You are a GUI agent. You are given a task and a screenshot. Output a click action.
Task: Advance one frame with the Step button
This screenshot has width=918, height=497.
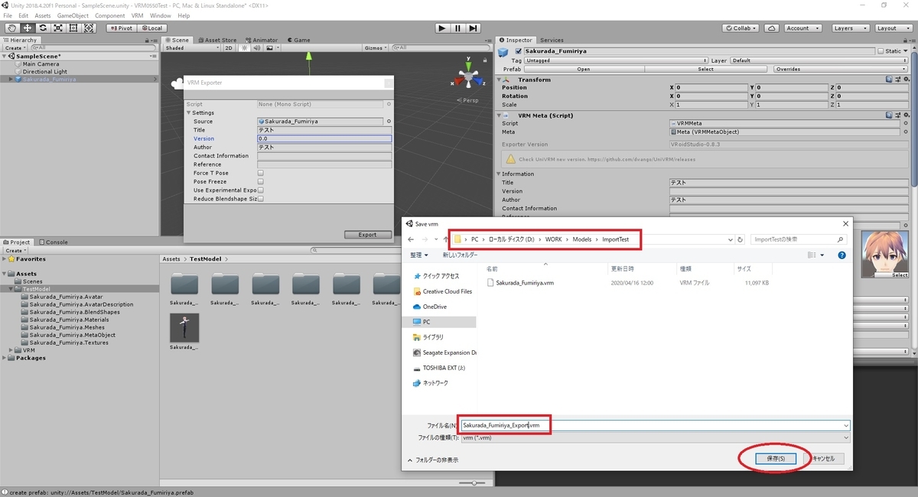click(x=474, y=28)
